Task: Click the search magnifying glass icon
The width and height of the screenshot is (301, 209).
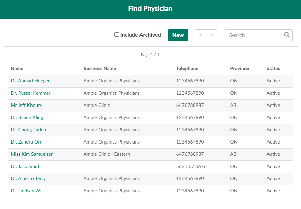Action: (x=287, y=35)
